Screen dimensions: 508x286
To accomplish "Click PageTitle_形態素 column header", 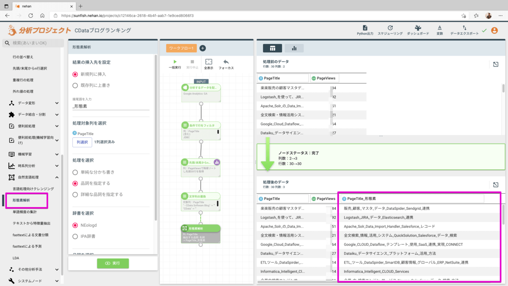I will [412, 198].
